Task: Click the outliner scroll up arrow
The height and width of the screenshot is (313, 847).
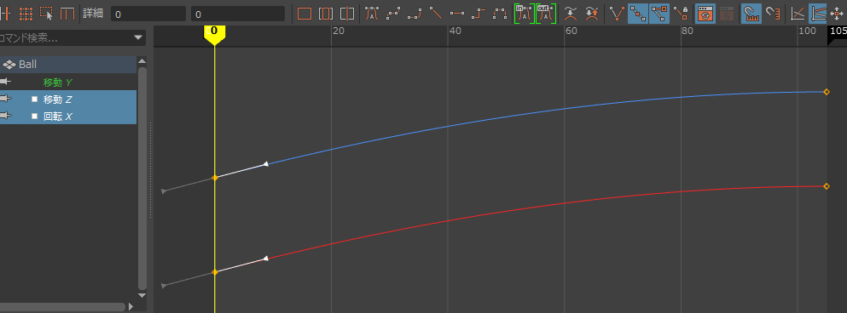Action: point(142,61)
